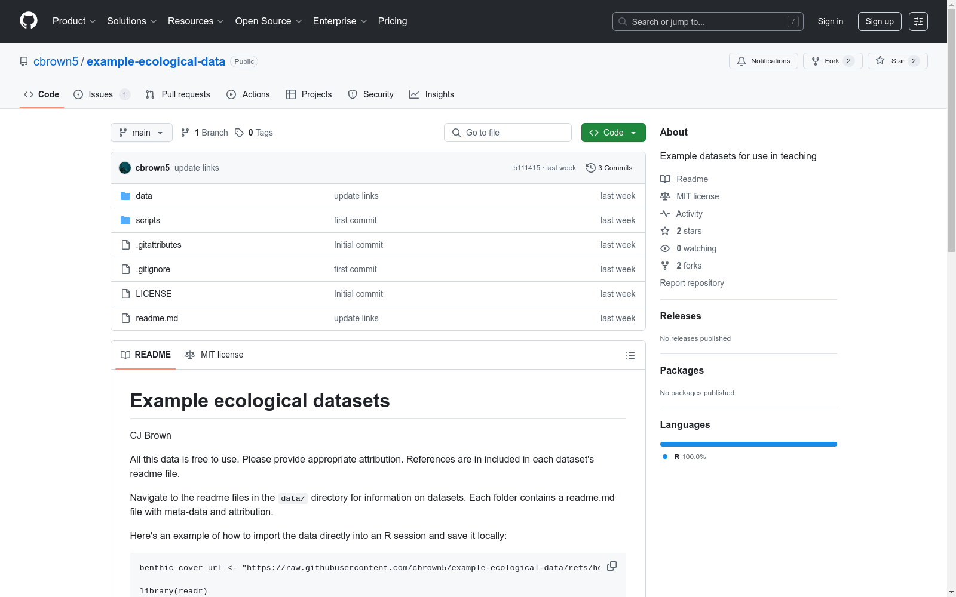Click the fork icon in About sidebar
The height and width of the screenshot is (597, 956).
click(665, 266)
